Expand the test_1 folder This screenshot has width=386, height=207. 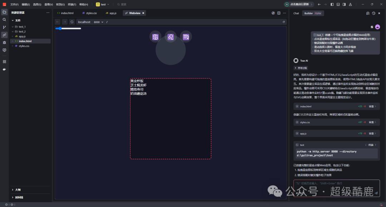(x=22, y=27)
